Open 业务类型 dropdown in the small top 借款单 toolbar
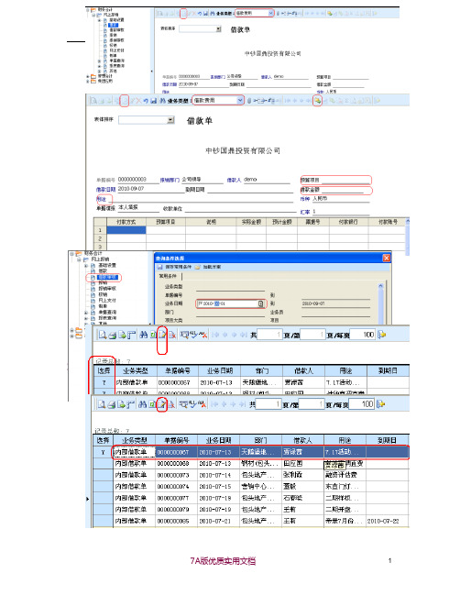This screenshot has height=595, width=460. 270,13
